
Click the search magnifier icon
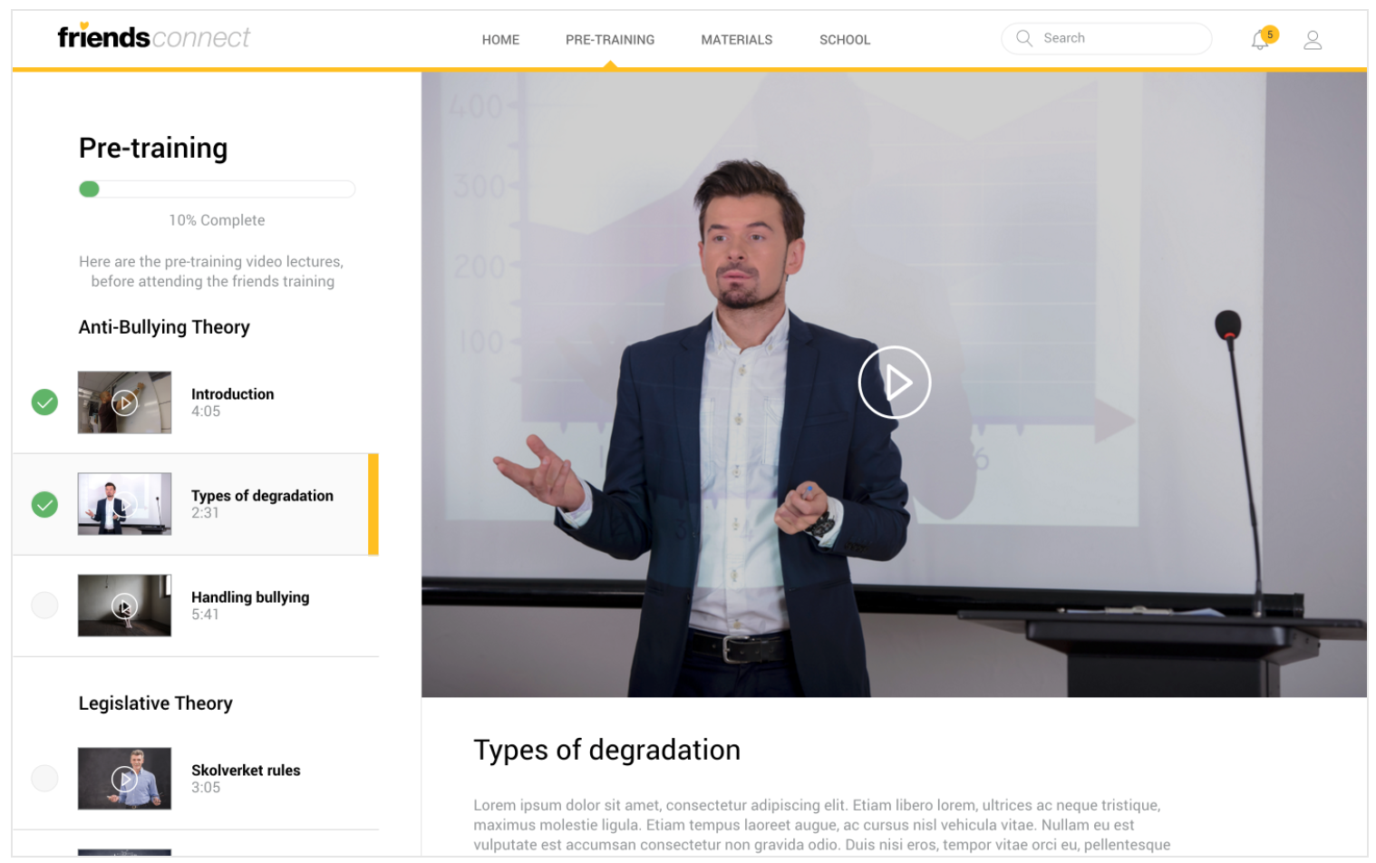click(1024, 38)
